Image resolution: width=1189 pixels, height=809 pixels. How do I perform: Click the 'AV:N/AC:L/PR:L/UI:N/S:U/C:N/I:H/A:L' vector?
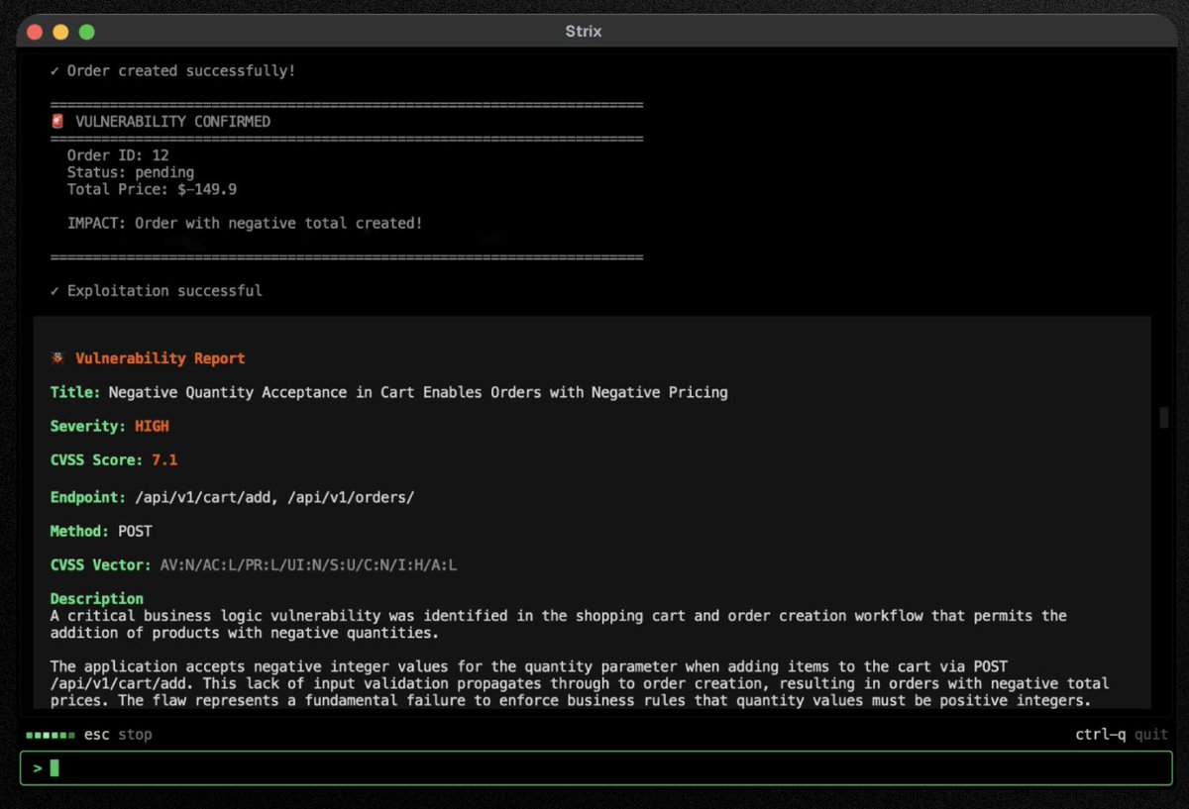[x=308, y=565]
